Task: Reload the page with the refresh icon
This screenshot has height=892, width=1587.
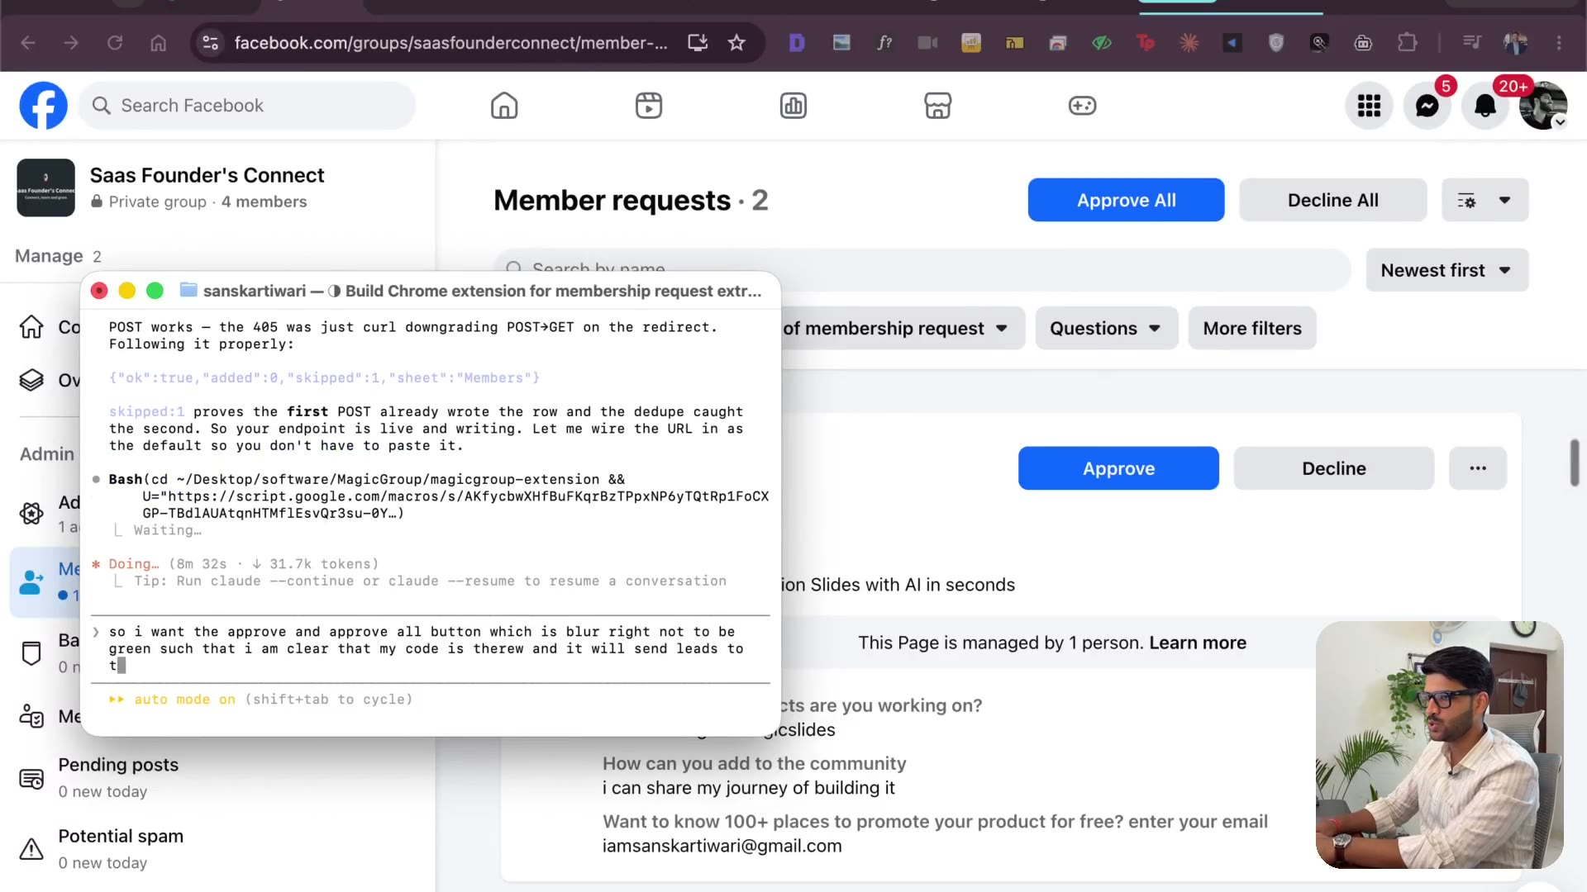Action: coord(115,43)
